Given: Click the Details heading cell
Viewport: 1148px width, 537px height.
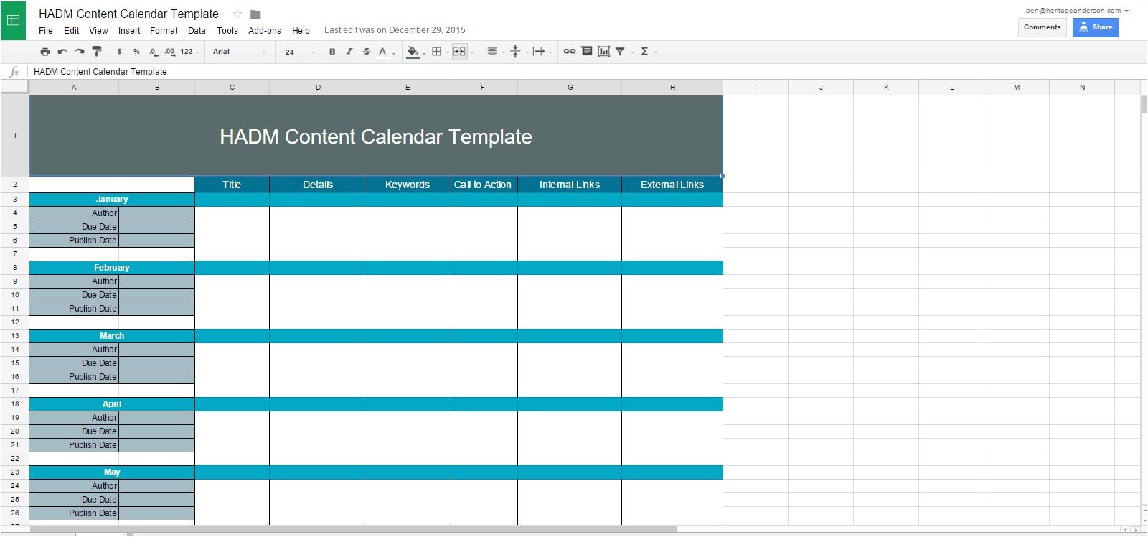Looking at the screenshot, I should pos(318,185).
